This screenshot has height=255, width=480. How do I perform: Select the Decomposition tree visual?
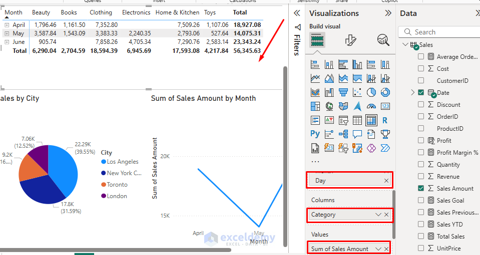(x=343, y=134)
